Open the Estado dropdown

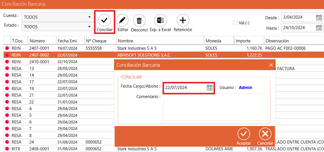(58, 27)
